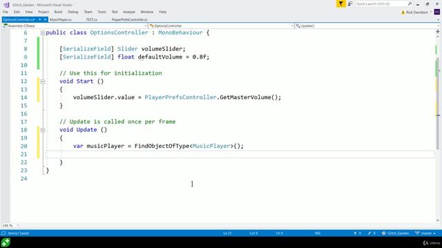Open the document tabs overflow dropdown arrow
Viewport: 442px width, 248px height.
click(x=439, y=20)
